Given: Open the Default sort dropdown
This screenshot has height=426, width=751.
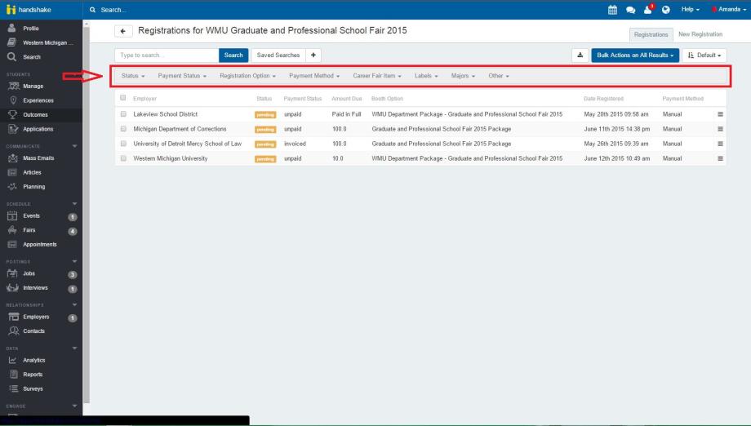Looking at the screenshot, I should click(704, 55).
